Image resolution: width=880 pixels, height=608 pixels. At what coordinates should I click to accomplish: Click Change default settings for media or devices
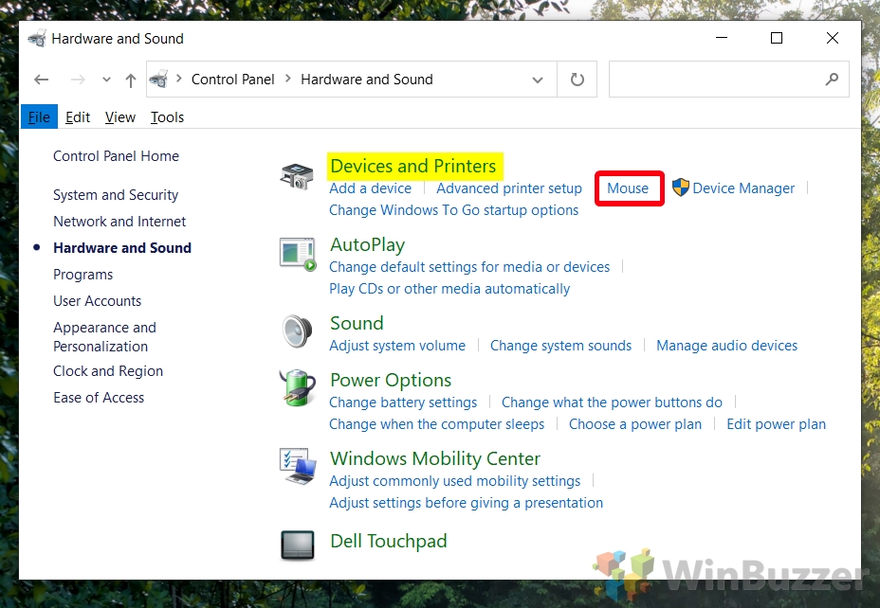pyautogui.click(x=469, y=267)
